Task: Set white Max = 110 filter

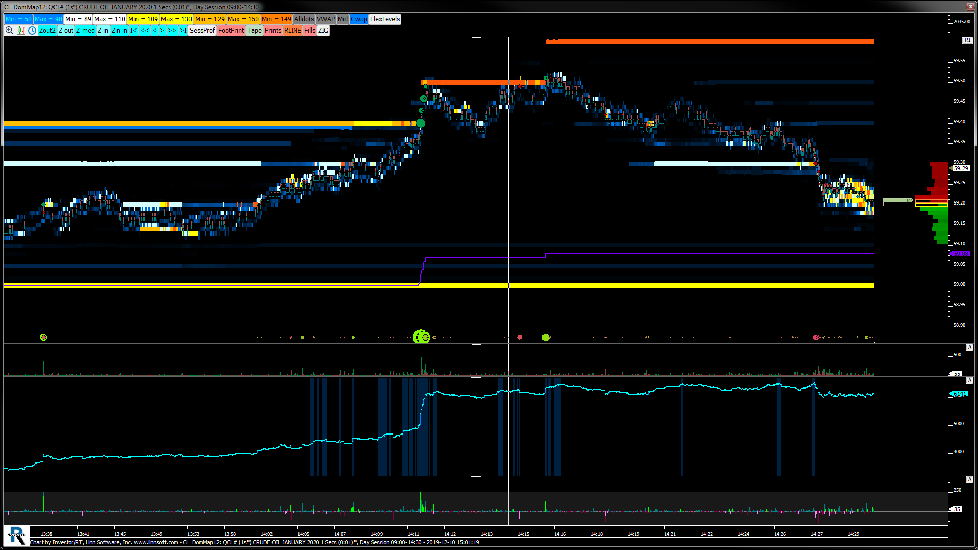Action: (x=110, y=19)
